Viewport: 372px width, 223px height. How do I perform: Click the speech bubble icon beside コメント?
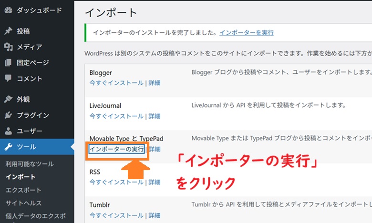pos(8,78)
